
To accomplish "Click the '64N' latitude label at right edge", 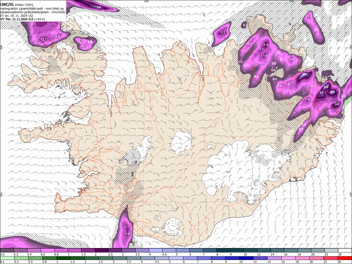I will click(x=351, y=194).
